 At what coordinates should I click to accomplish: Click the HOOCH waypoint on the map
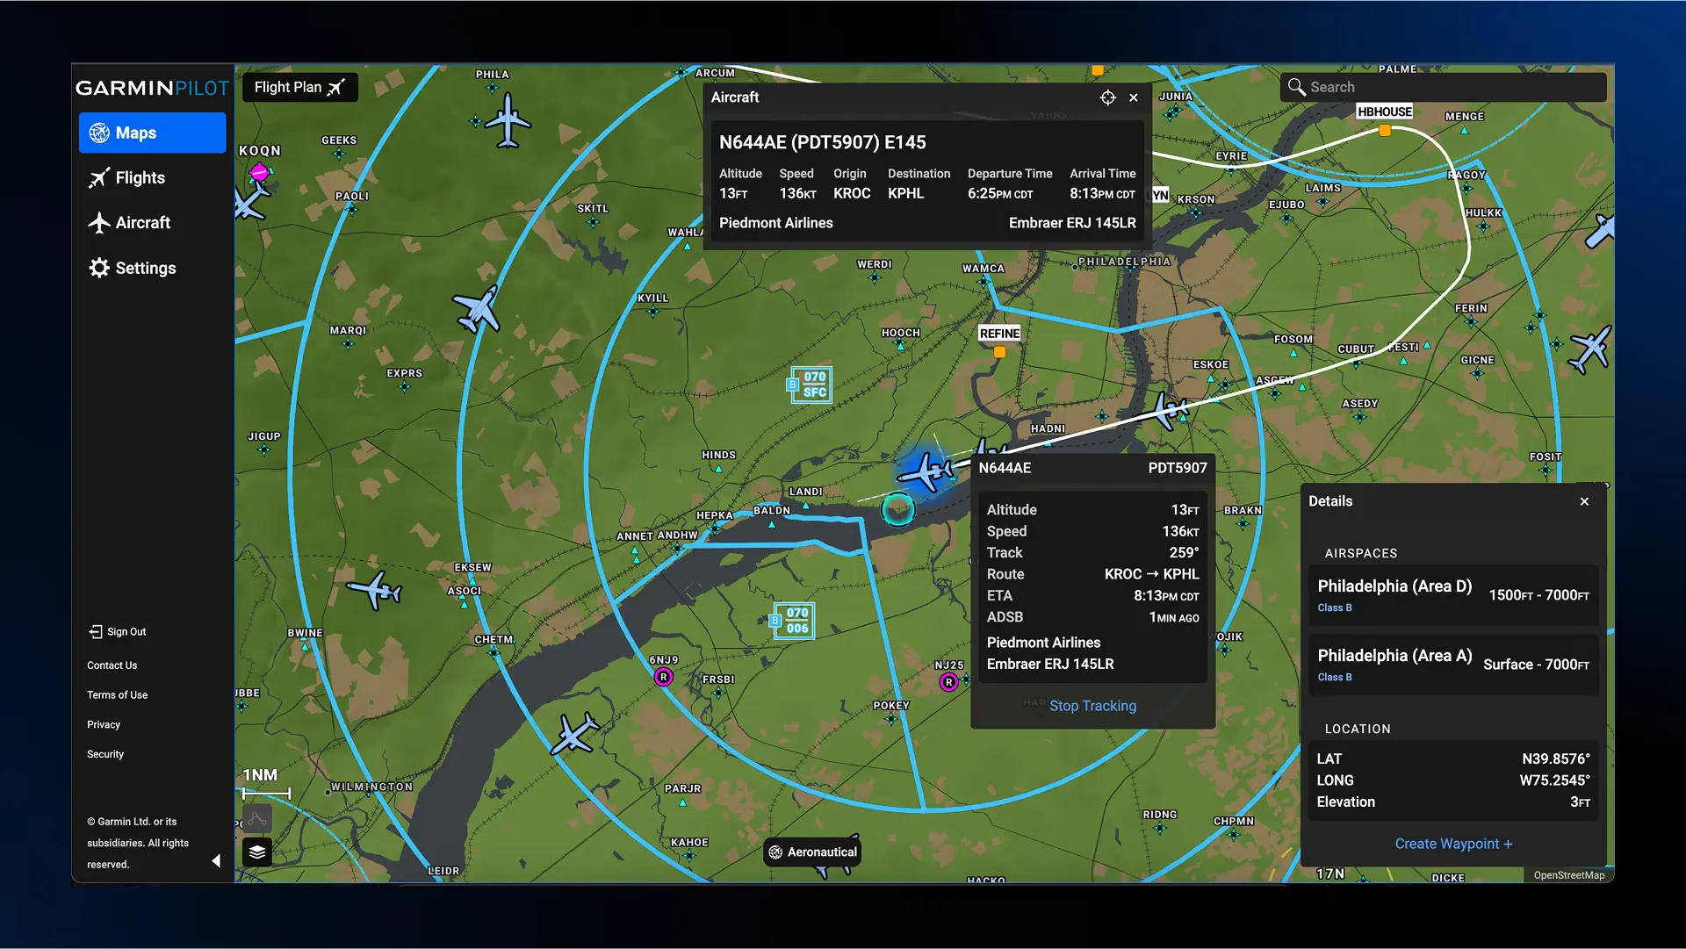(x=900, y=344)
